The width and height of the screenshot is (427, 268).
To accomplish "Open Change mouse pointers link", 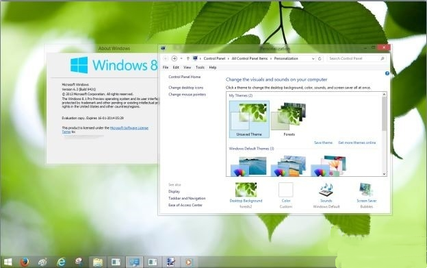I will pos(187,95).
